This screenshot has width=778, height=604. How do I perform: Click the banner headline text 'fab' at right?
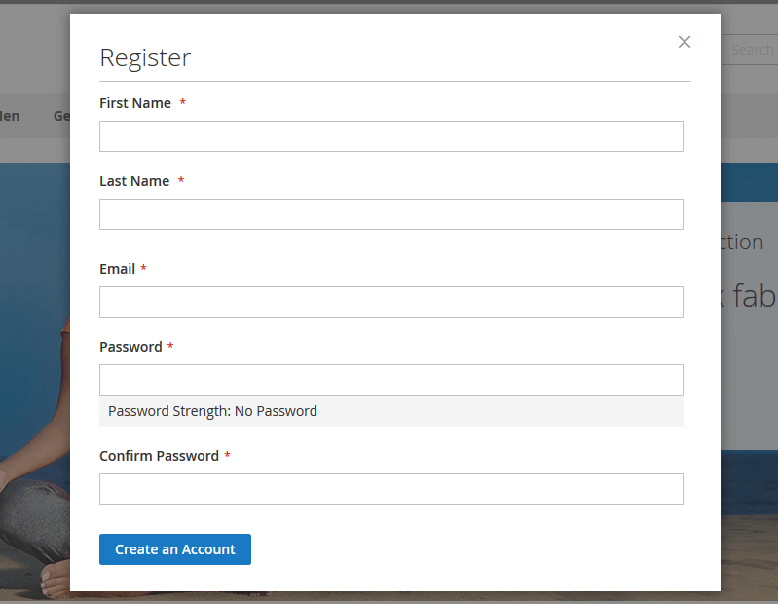752,296
